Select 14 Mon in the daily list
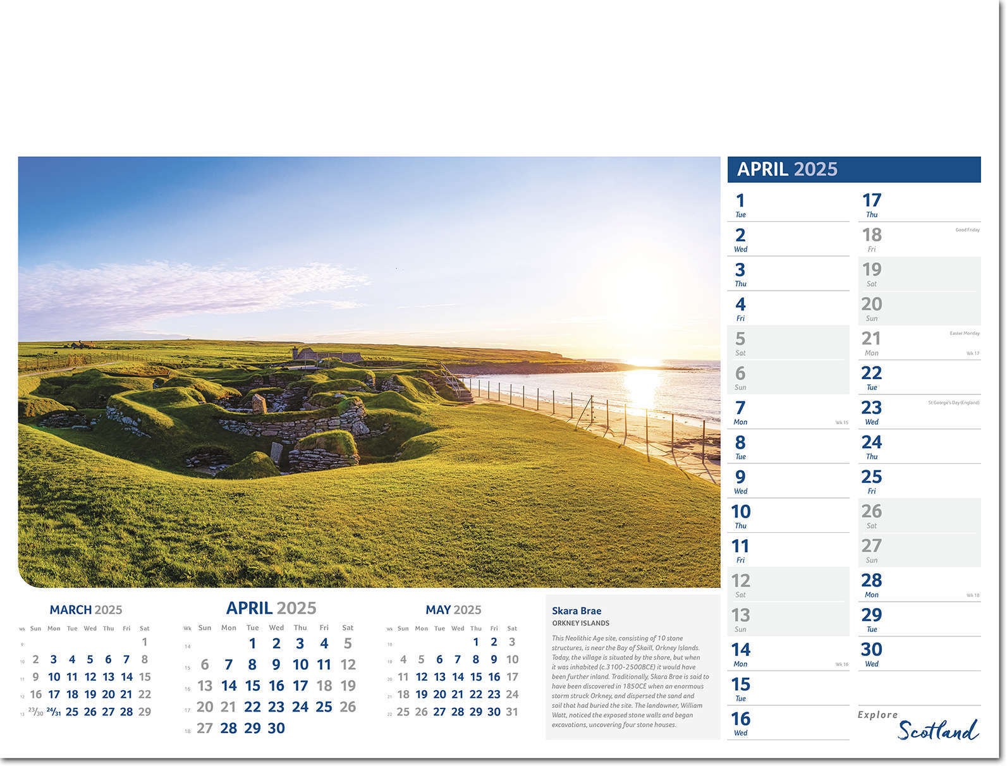 coord(788,654)
